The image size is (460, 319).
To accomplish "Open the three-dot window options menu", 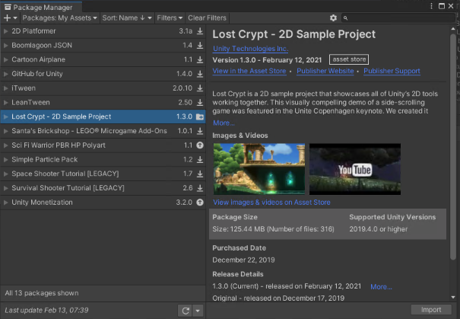I will pos(431,6).
